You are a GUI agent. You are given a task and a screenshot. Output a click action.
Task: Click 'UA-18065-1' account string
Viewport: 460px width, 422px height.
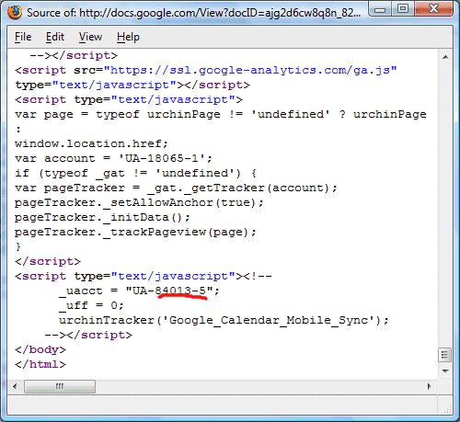tap(162, 158)
